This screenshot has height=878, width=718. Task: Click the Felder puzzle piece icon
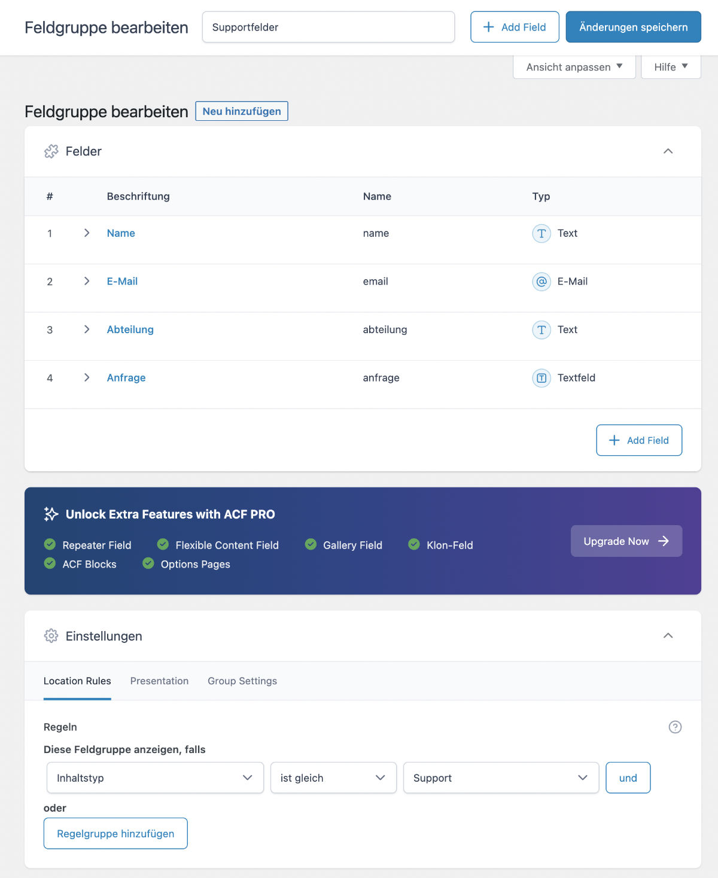[x=51, y=151]
